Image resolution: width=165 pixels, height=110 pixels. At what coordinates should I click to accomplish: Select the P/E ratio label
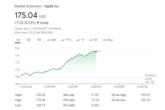click(69, 100)
